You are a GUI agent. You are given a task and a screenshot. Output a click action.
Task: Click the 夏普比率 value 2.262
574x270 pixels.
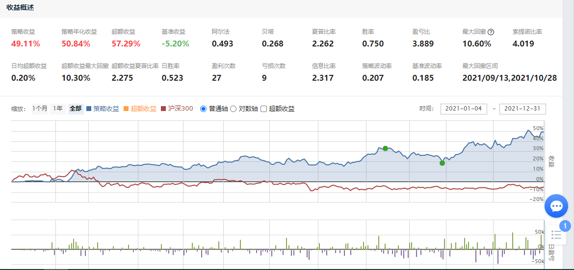pyautogui.click(x=323, y=44)
